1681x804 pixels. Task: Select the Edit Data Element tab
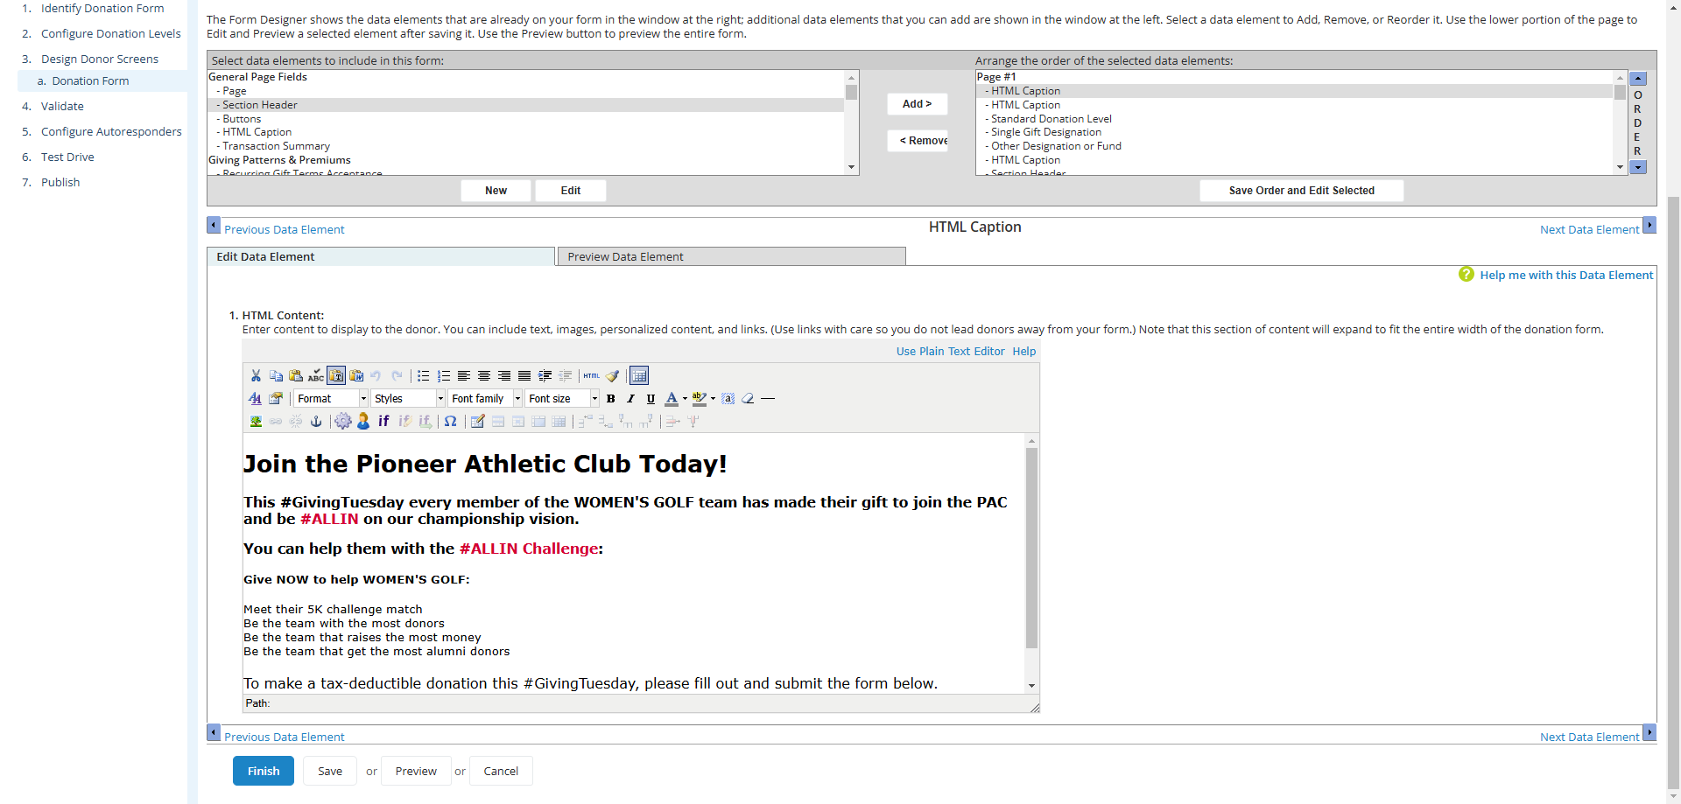[x=381, y=256]
